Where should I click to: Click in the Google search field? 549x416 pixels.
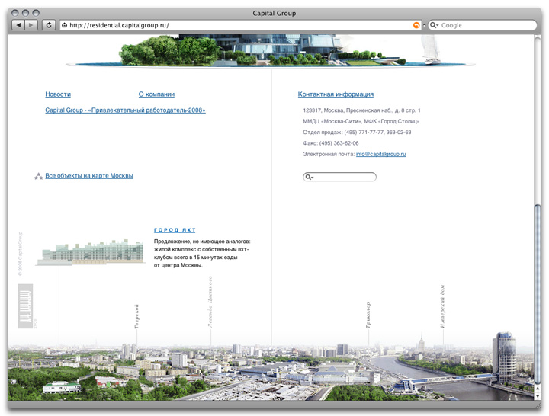pyautogui.click(x=484, y=25)
